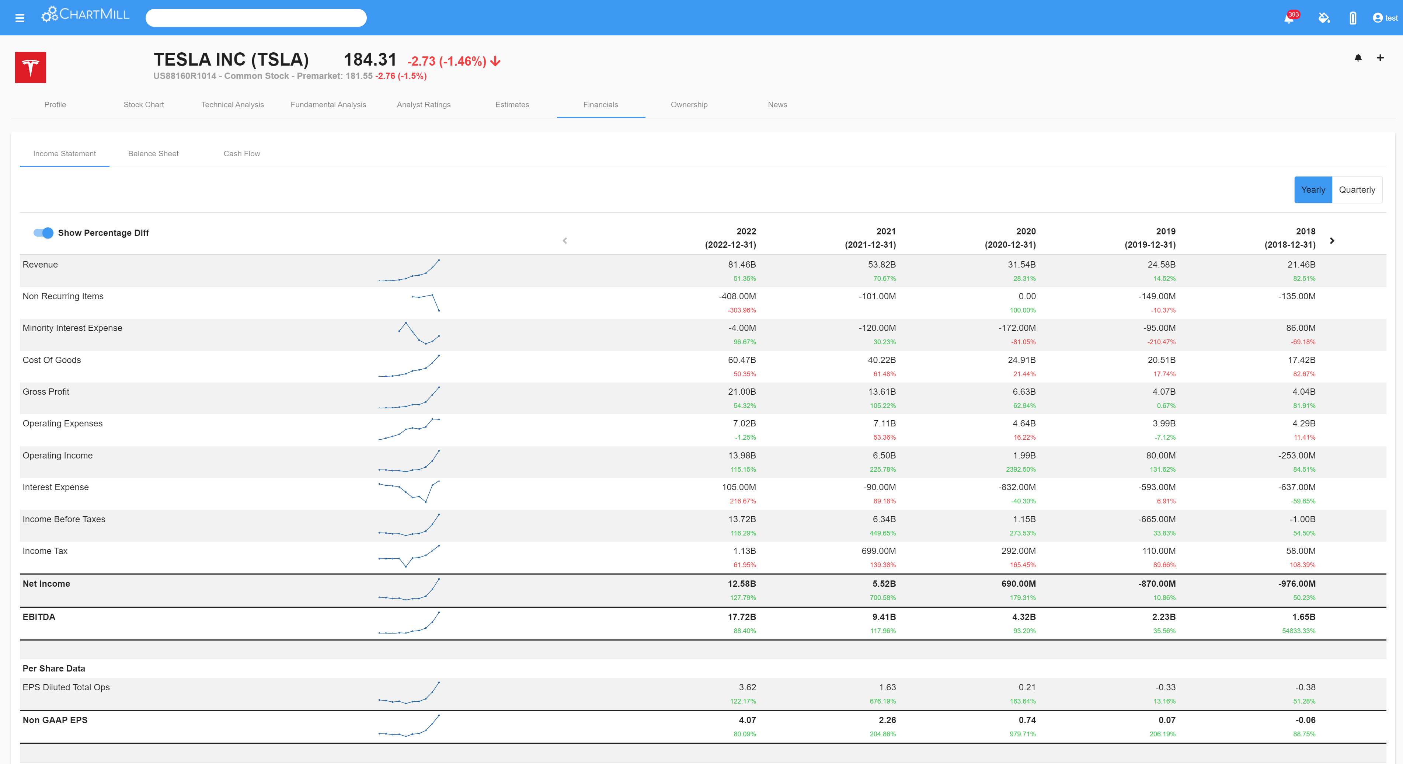Add TSLA to watchlist with plus icon

pyautogui.click(x=1380, y=58)
